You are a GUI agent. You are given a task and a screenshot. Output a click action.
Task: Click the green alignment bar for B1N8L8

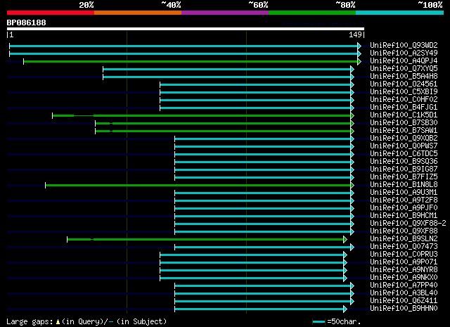pos(198,185)
